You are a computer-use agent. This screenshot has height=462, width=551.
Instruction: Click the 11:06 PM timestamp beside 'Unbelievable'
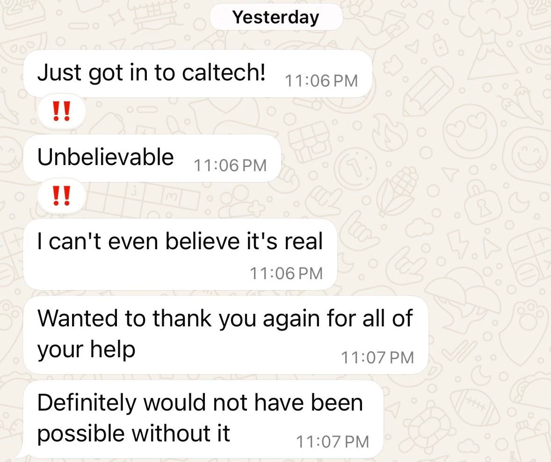230,166
